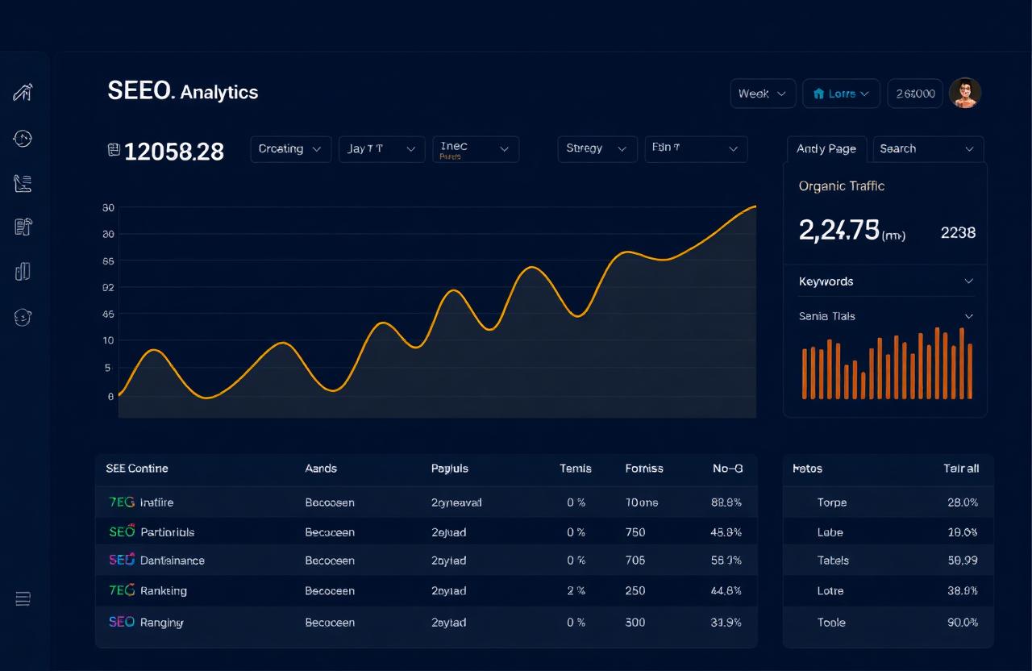Select the document report sidebar icon
1032x671 pixels.
point(23,227)
